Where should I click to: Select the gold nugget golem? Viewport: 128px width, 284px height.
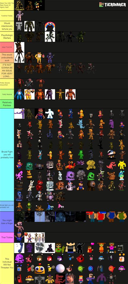click(x=91, y=165)
